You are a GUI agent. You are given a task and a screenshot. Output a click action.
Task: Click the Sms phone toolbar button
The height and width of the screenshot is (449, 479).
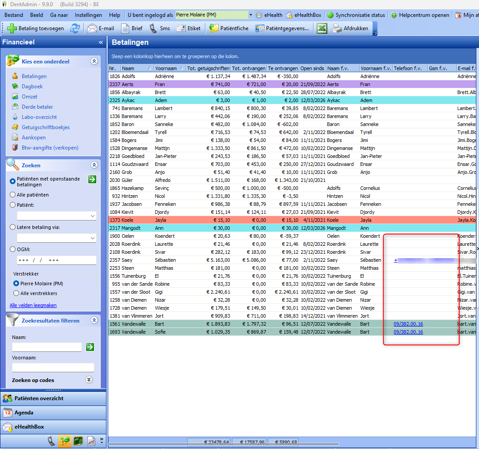(x=160, y=28)
